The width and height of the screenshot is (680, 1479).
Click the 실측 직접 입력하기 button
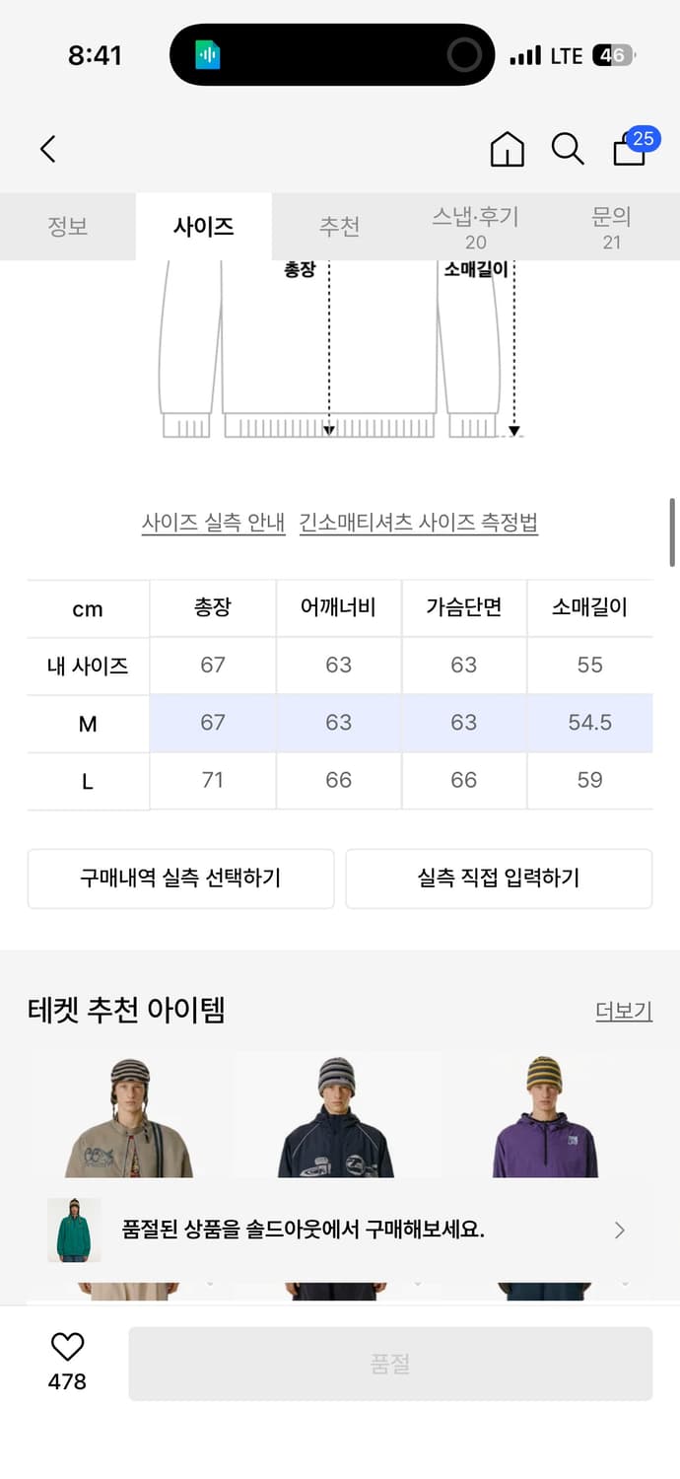pos(499,879)
